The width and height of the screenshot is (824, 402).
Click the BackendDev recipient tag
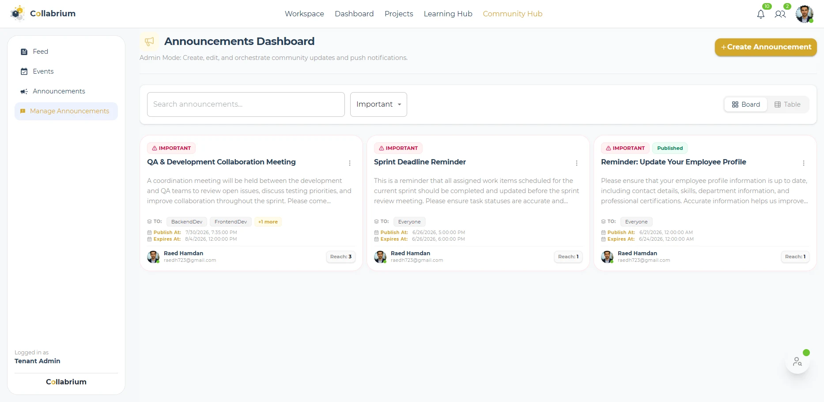[187, 222]
